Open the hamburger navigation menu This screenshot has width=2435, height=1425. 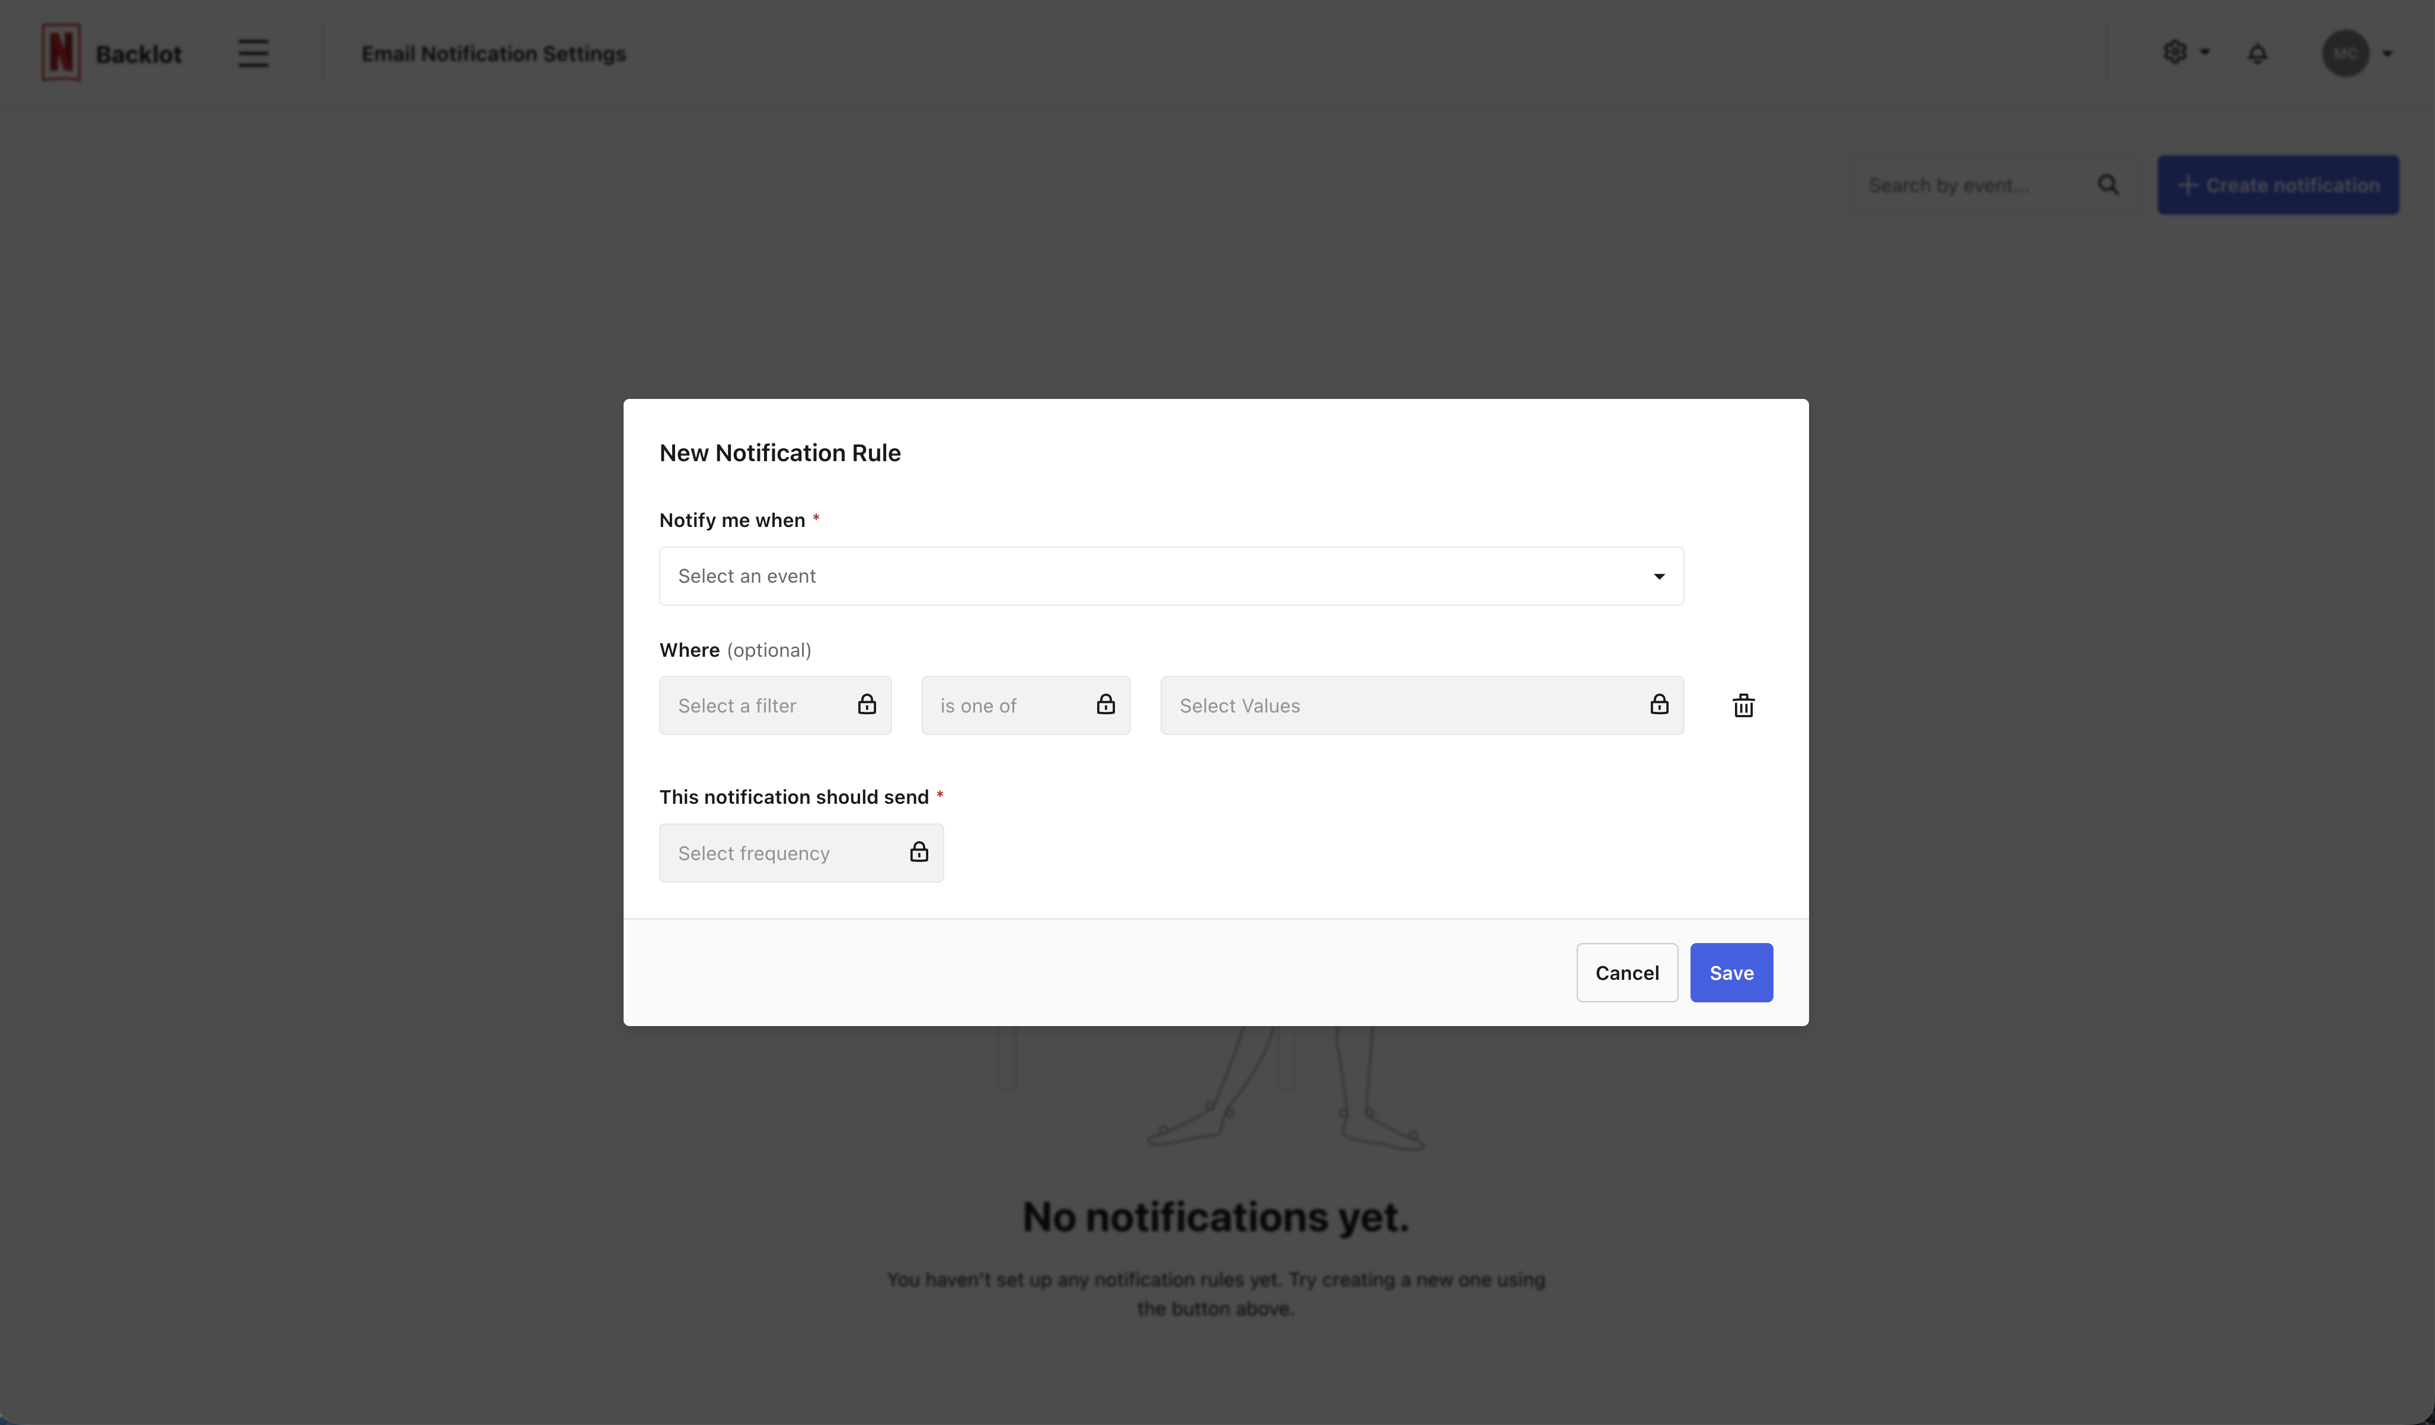coord(253,53)
